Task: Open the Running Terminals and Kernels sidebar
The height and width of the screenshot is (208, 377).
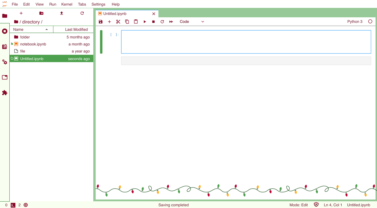Action: point(5,31)
